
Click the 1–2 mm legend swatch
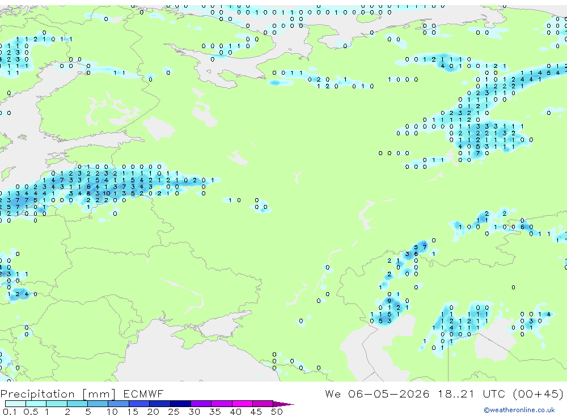(x=57, y=404)
